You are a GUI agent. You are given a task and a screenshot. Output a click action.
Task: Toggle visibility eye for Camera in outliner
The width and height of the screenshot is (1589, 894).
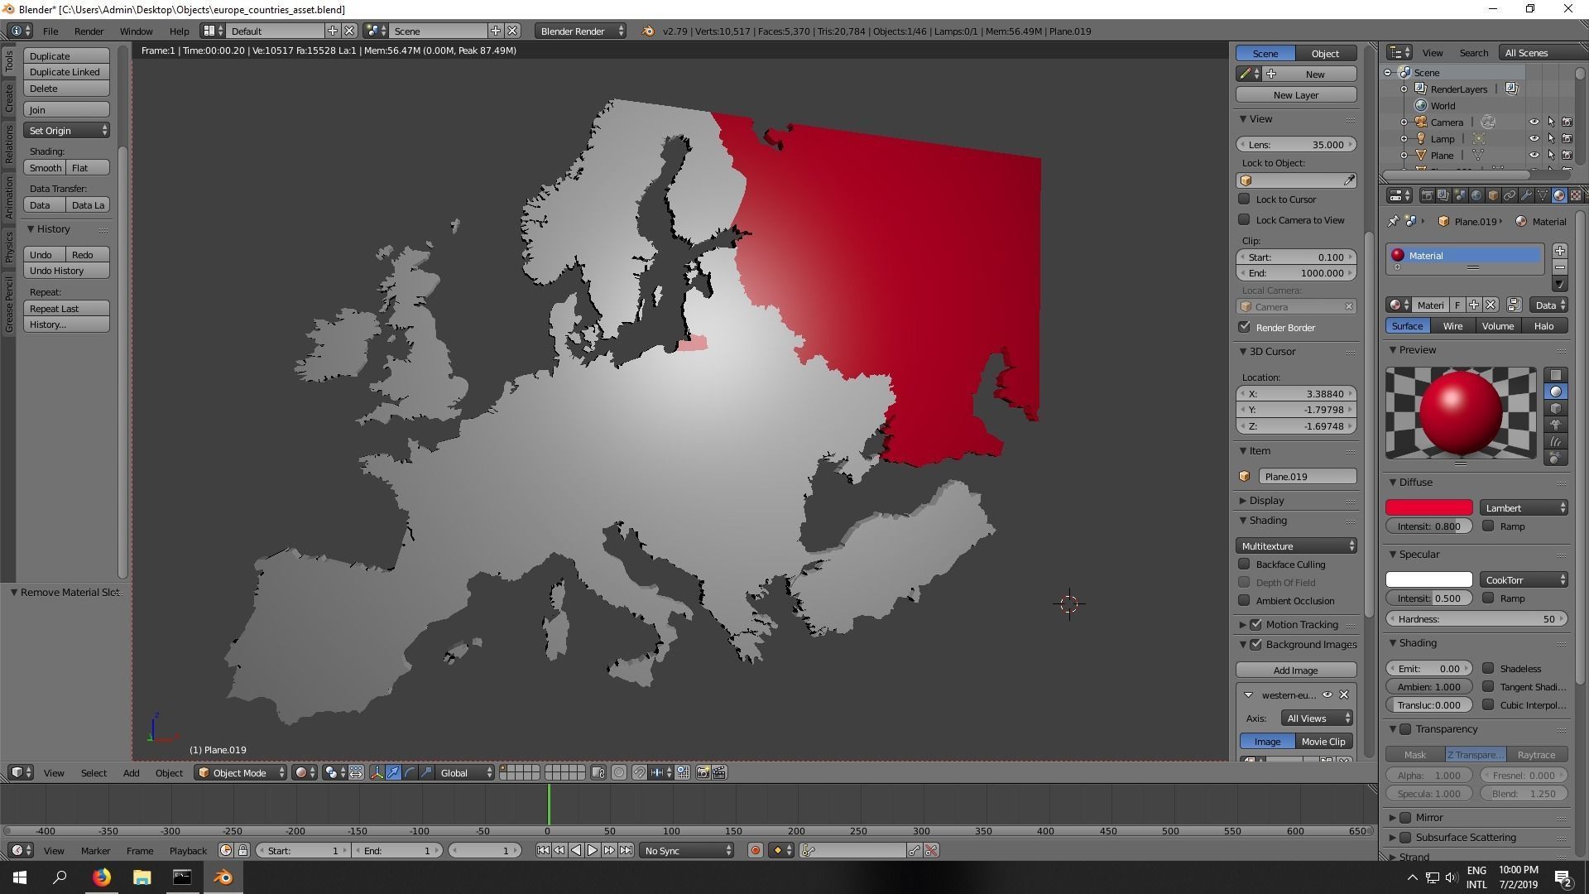[x=1534, y=122]
